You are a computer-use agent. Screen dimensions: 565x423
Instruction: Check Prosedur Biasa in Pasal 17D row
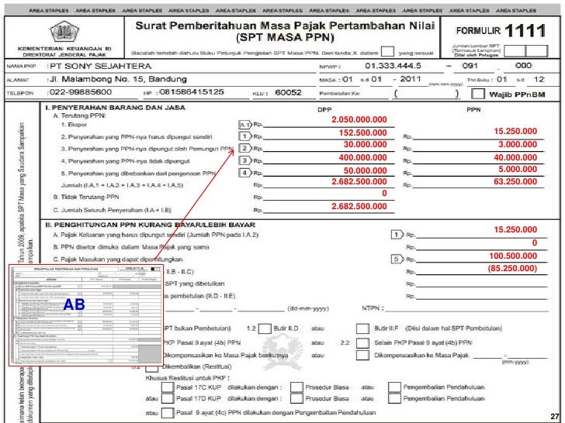coord(296,398)
